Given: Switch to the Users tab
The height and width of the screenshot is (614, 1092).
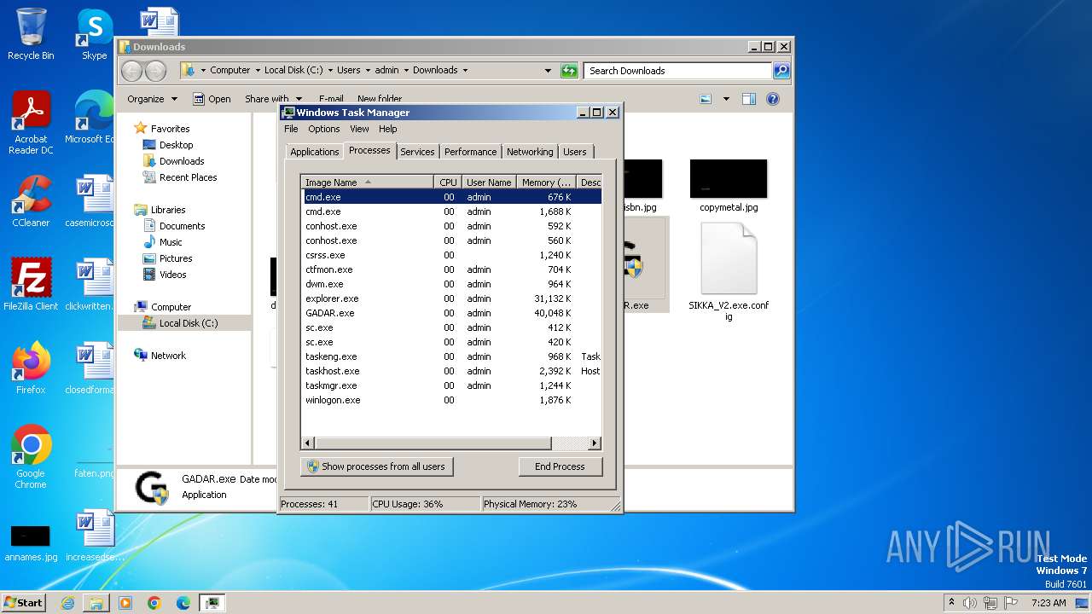Looking at the screenshot, I should tap(575, 152).
